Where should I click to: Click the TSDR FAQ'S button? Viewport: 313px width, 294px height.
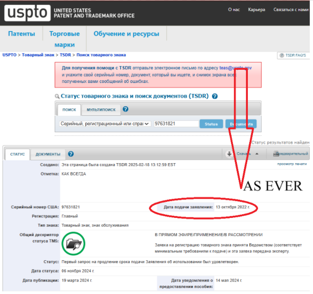pyautogui.click(x=293, y=55)
